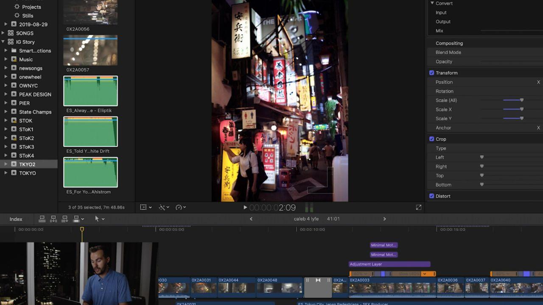Screen dimensions: 543x305
Task: Open the retime speedometer menu
Action: point(181,207)
